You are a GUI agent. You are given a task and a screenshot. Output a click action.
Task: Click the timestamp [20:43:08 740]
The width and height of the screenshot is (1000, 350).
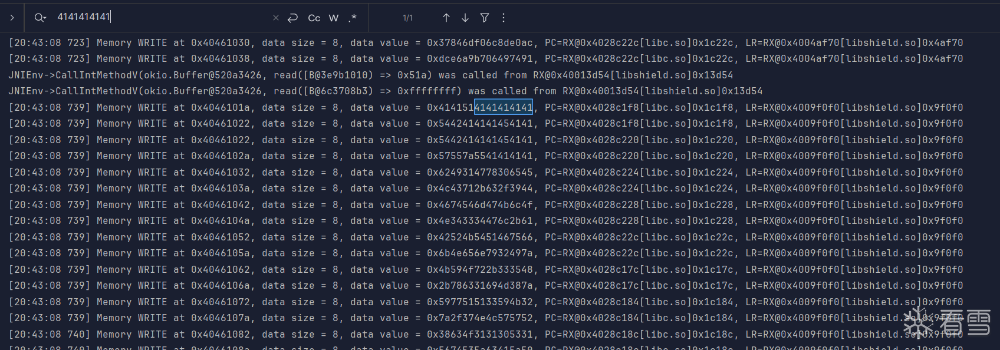point(50,334)
